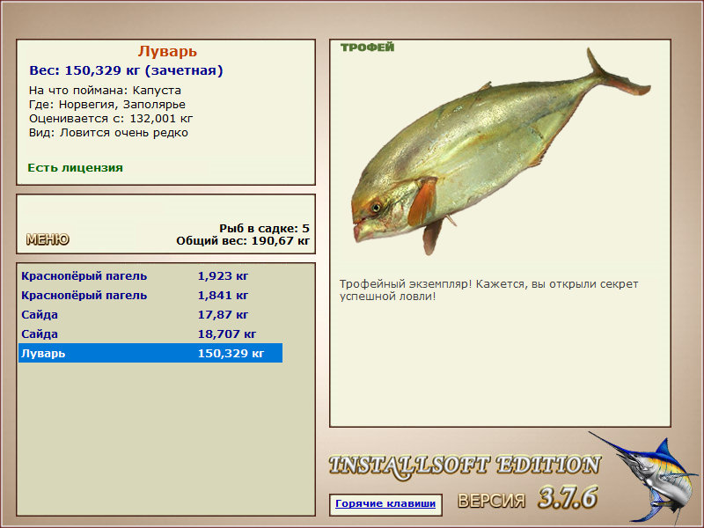The width and height of the screenshot is (704, 528).
Task: Click the Оценивается с: 132,001 кг line
Action: coord(111,119)
